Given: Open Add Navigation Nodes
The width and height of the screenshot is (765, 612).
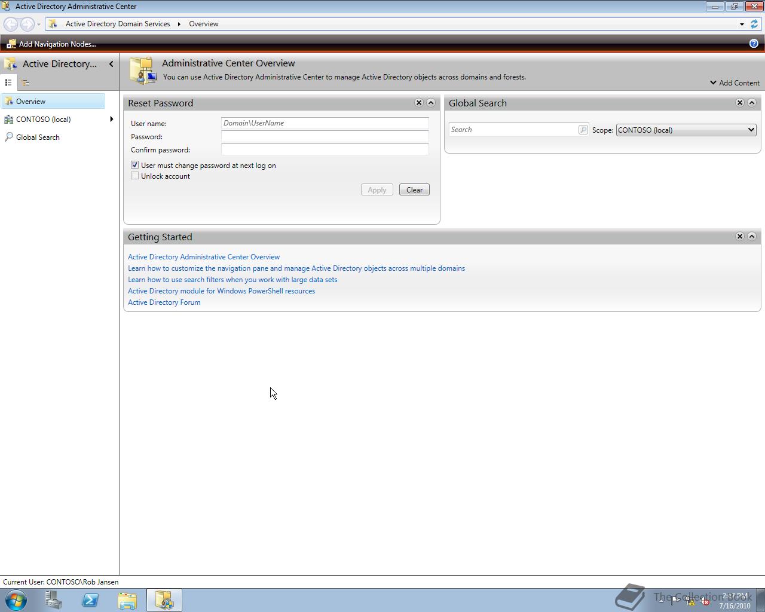Looking at the screenshot, I should 51,44.
